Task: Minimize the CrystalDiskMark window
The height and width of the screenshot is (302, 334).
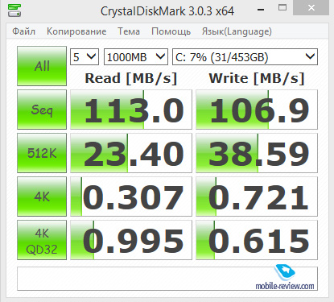Action: 261,10
